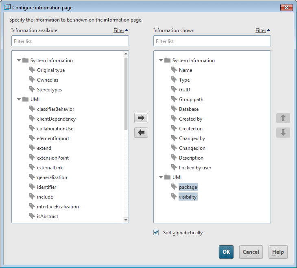Click the tag icon beside package
This screenshot has height=268, width=297.
pos(174,187)
